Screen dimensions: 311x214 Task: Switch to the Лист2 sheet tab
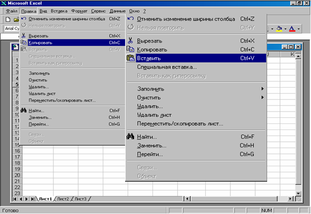pos(63,199)
